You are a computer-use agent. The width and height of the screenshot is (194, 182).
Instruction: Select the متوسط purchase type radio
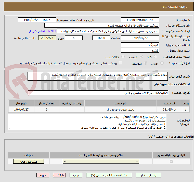(x=146, y=63)
